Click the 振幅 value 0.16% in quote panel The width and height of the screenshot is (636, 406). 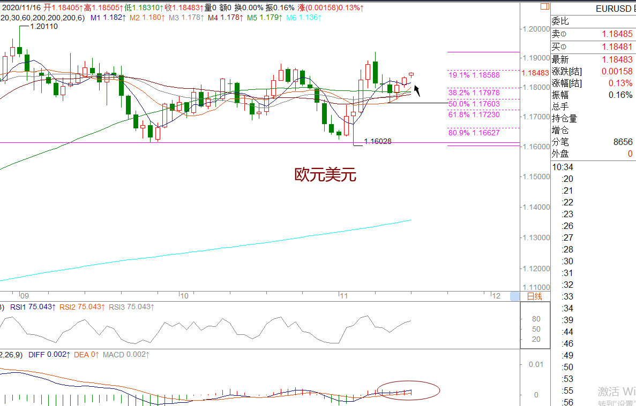coord(620,95)
